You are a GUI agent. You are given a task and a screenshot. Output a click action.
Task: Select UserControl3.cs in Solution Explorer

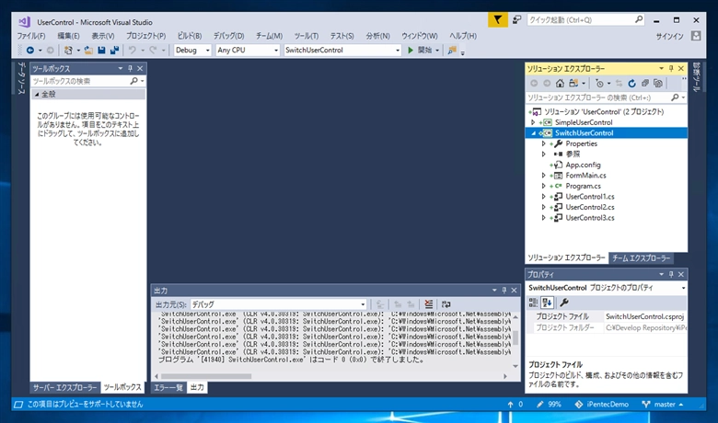pos(590,218)
